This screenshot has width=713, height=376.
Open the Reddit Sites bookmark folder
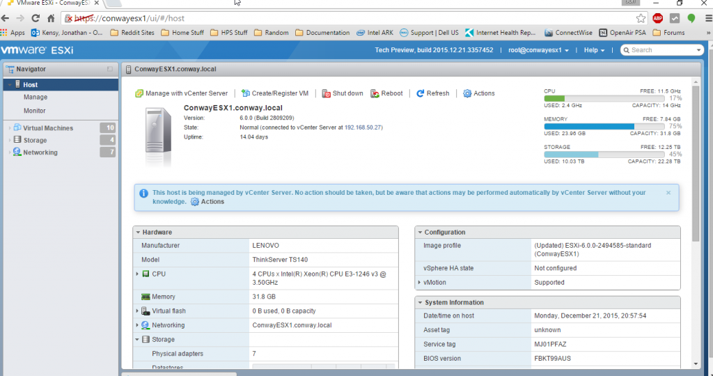[132, 33]
